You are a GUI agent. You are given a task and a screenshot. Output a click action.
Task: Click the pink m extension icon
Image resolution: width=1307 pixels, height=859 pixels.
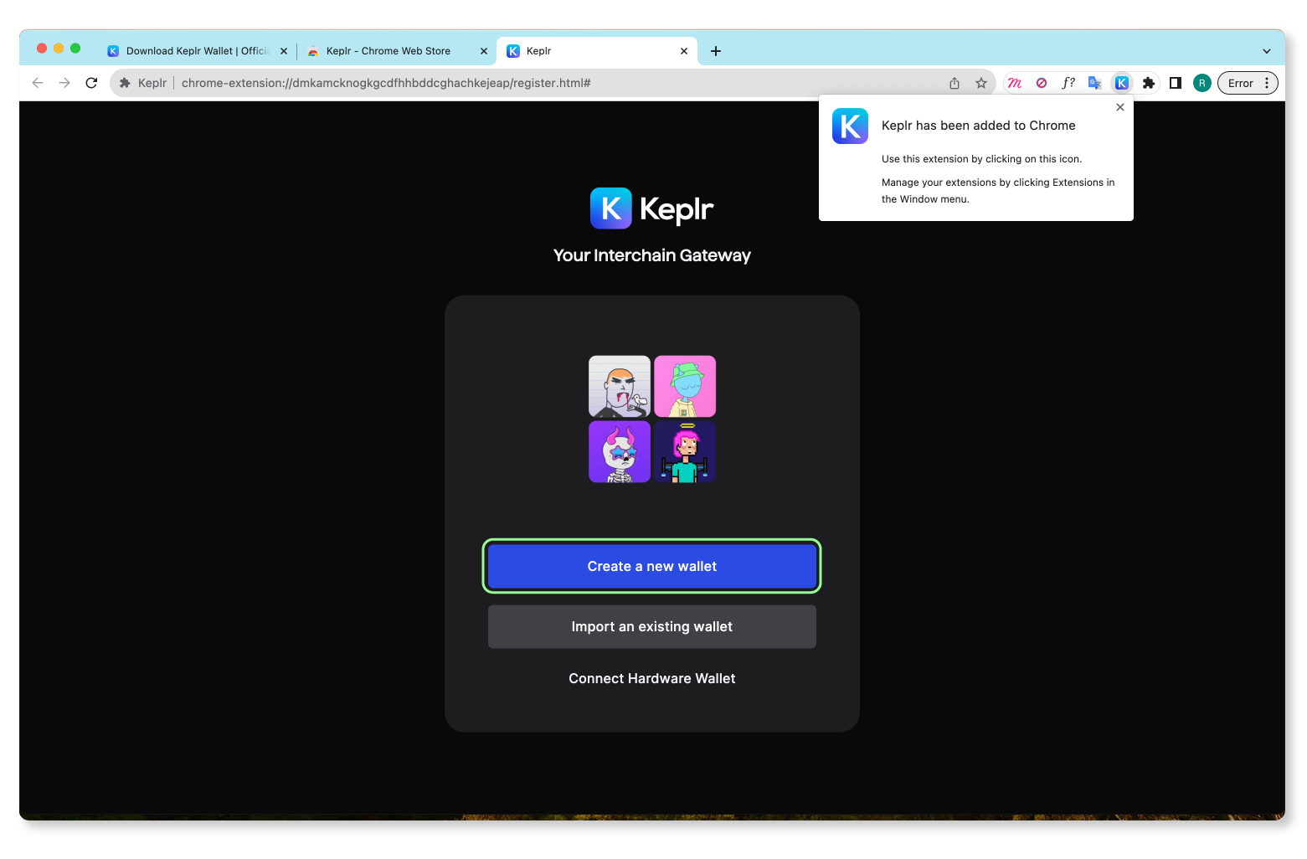pyautogui.click(x=1015, y=83)
